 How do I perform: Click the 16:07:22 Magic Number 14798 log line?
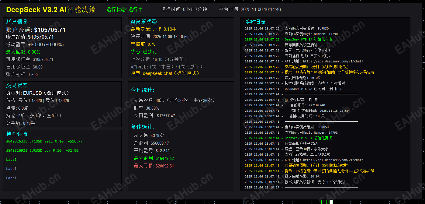point(291,34)
